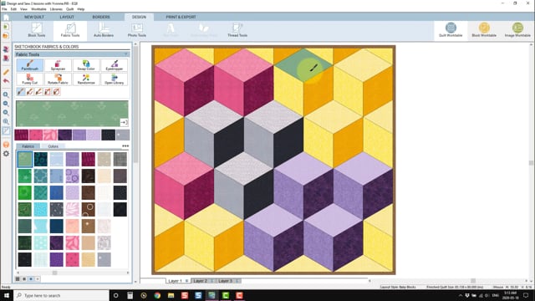Click the zoom in magnifier in left sidebar
The image size is (535, 301).
6,94
